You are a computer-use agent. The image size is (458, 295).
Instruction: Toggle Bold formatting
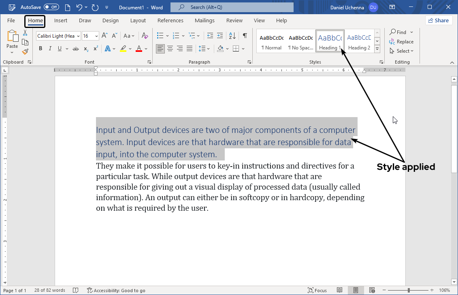[x=40, y=49]
